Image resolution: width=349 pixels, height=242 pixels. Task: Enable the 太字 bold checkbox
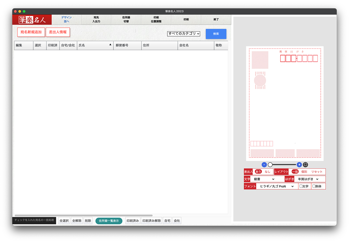301,186
